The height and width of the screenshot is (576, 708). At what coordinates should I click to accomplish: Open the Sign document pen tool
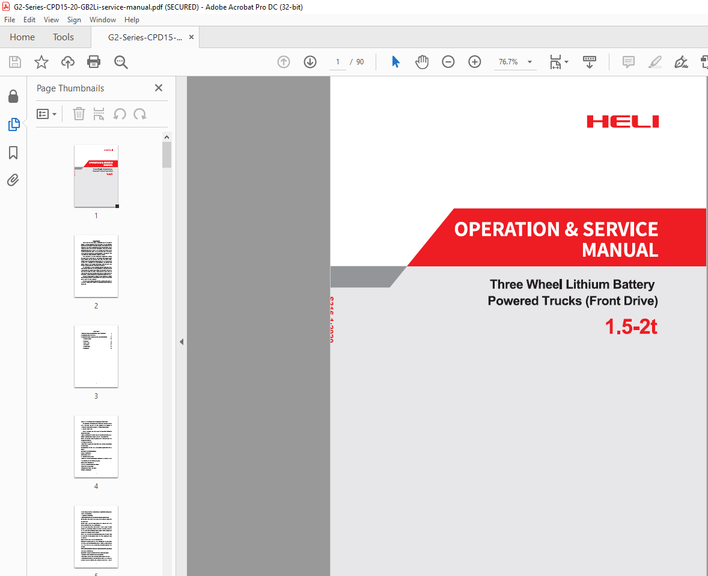681,62
